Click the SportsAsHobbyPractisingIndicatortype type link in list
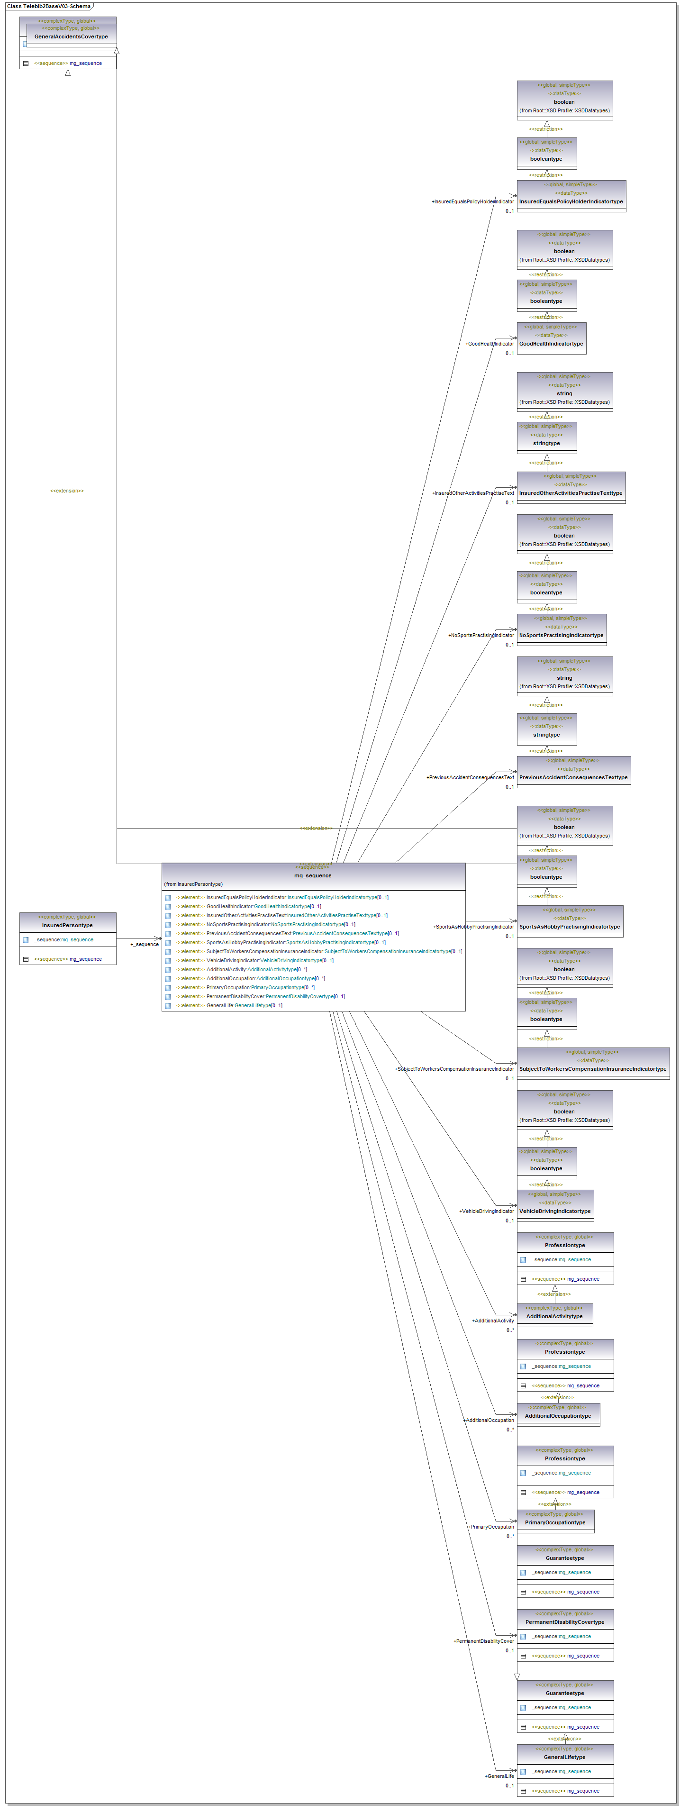Screen dimensions: 689x1813 pyautogui.click(x=329, y=942)
